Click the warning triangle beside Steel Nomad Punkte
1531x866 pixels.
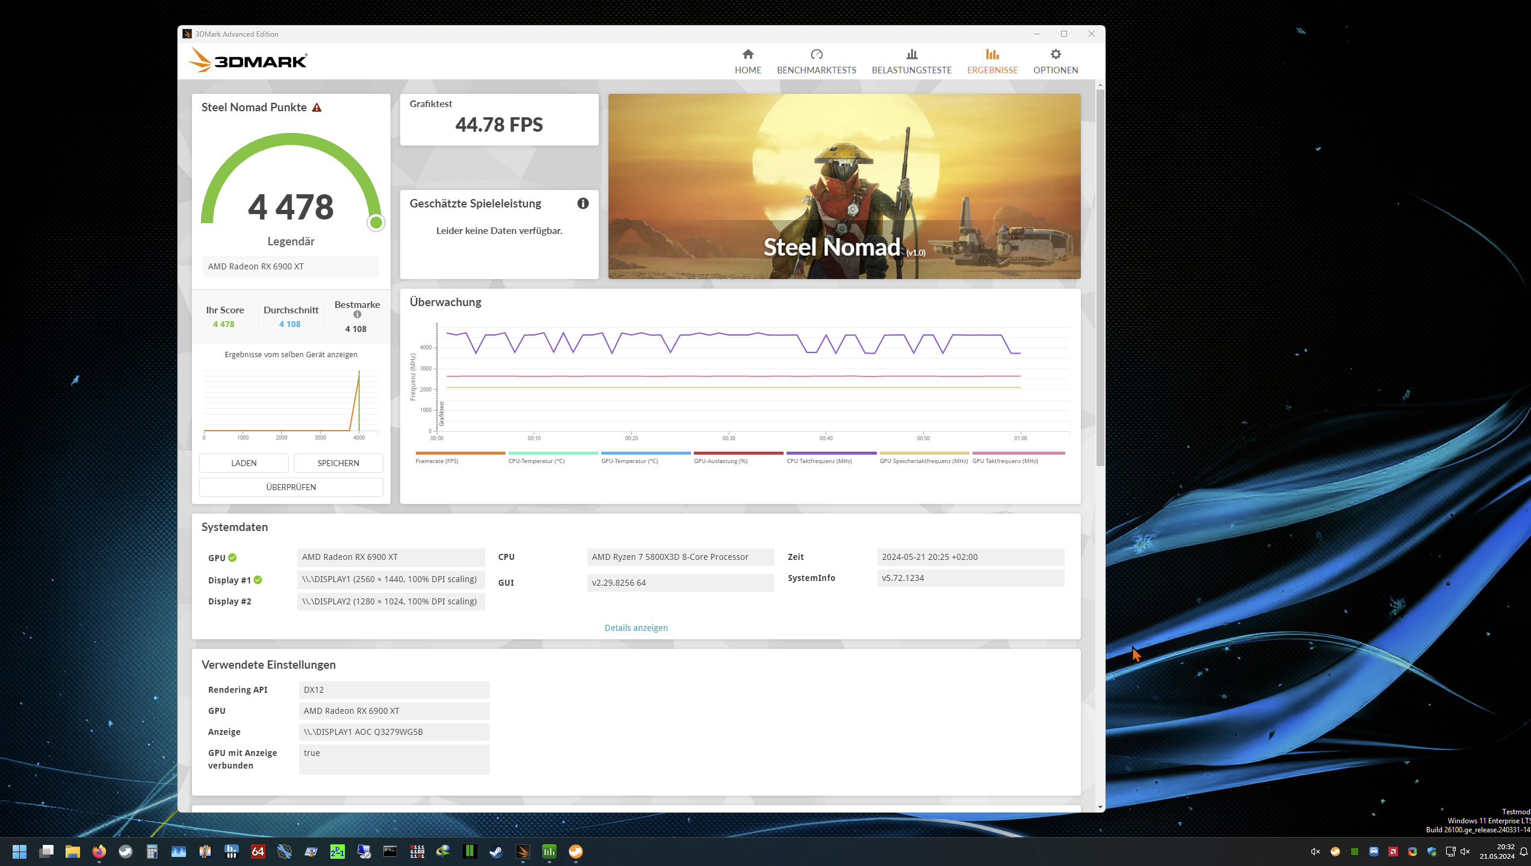[x=317, y=108]
